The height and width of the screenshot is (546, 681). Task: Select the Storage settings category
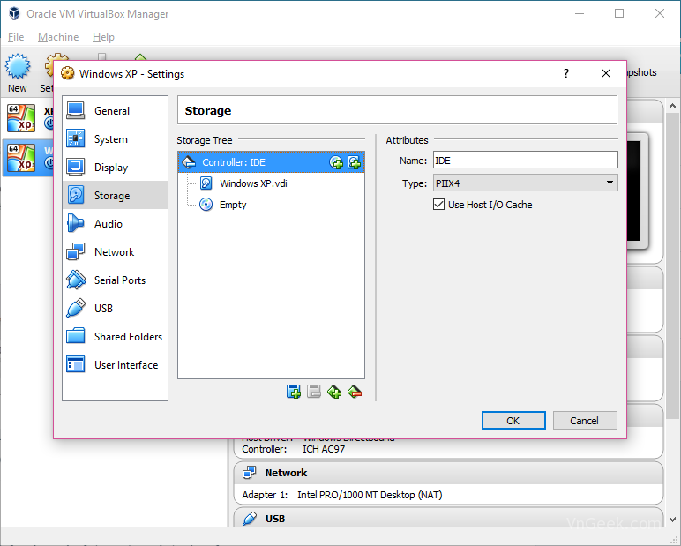pyautogui.click(x=115, y=196)
